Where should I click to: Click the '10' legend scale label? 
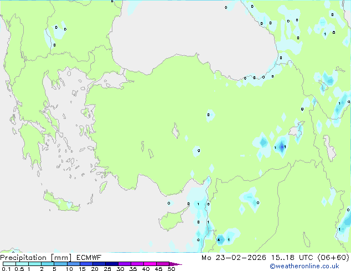[x=69, y=269]
